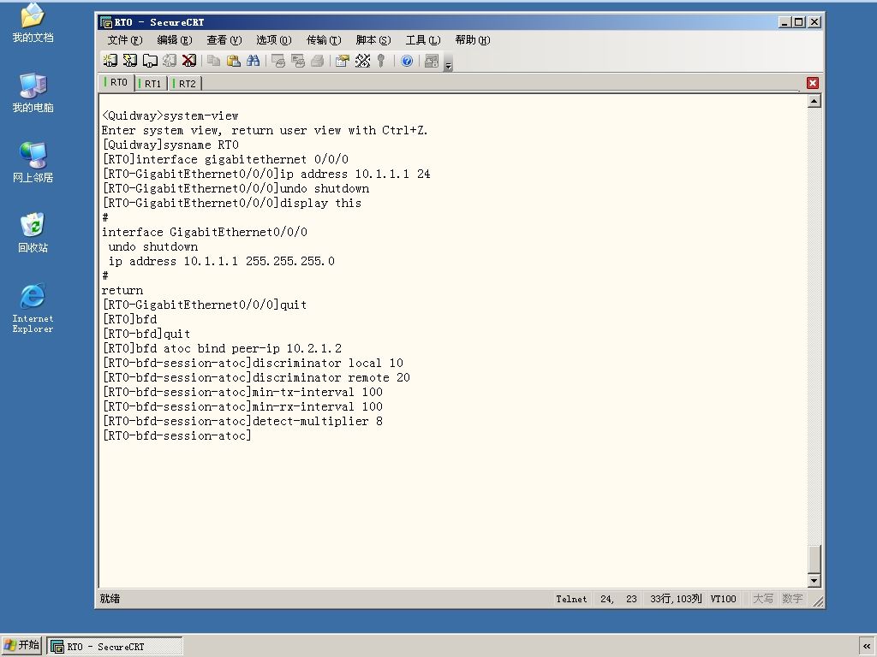Click the terminal scrollbar up arrow
This screenshot has width=877, height=657.
814,101
